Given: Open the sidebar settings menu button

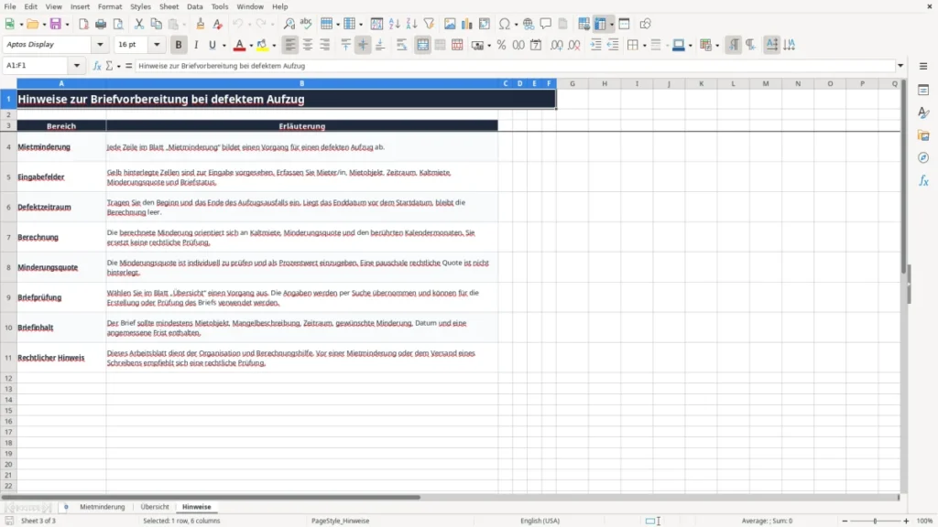Looking at the screenshot, I should [923, 66].
